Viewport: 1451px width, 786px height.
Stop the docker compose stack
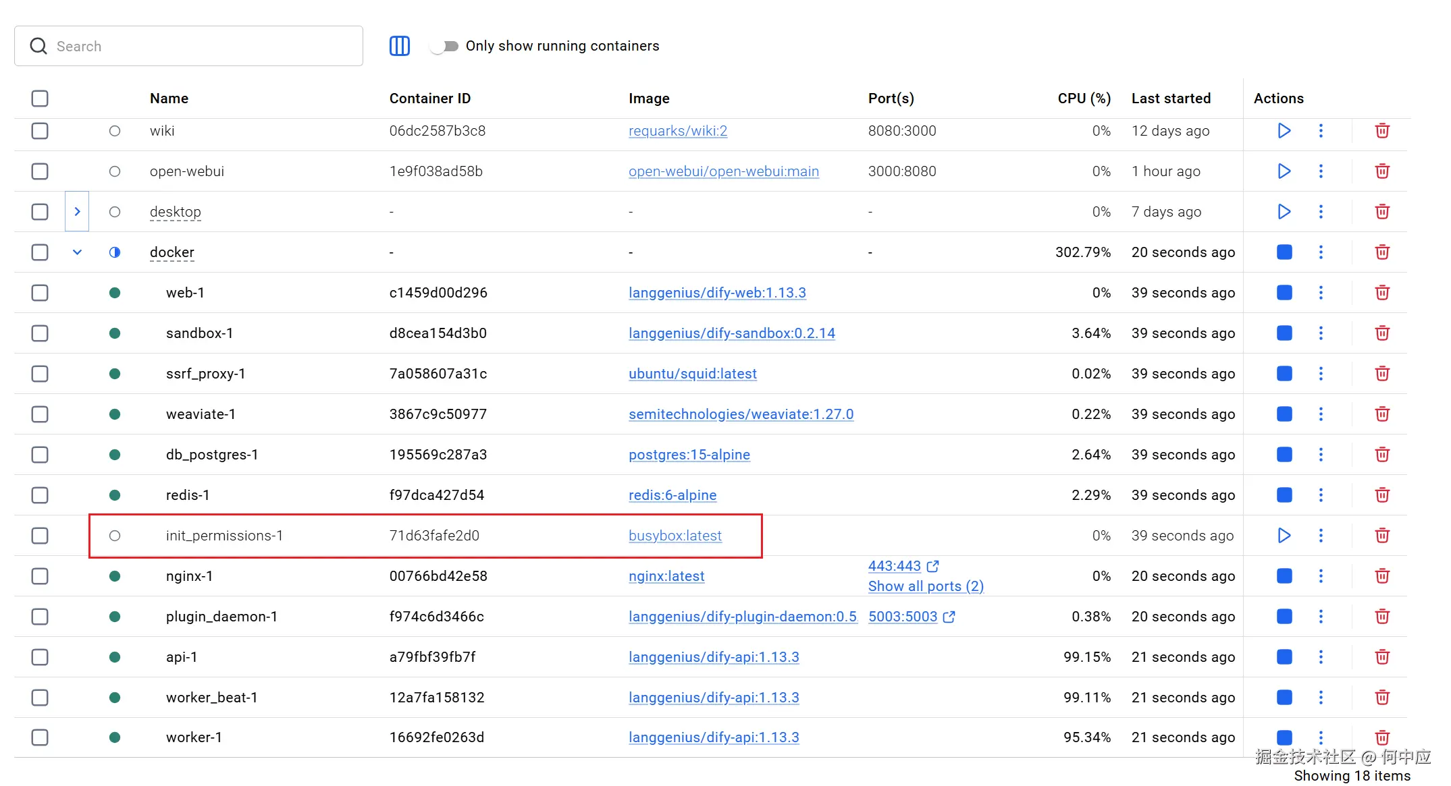1284,252
